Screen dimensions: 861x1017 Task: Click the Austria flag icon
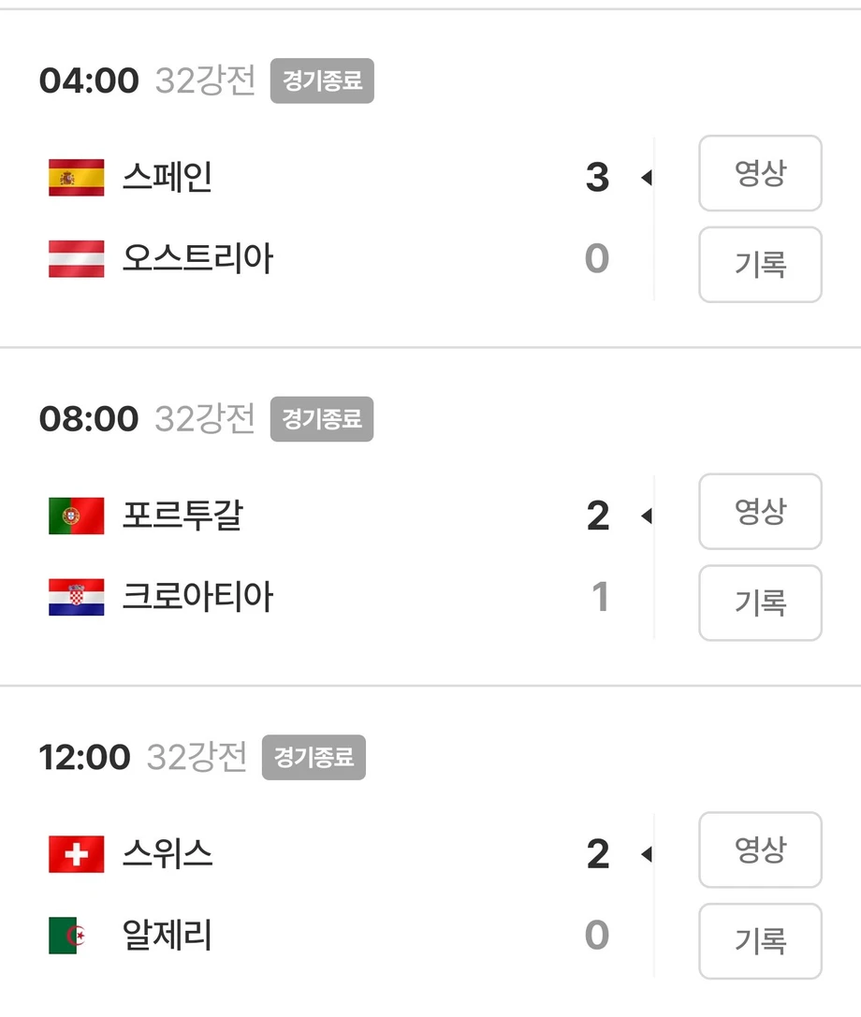(x=77, y=258)
